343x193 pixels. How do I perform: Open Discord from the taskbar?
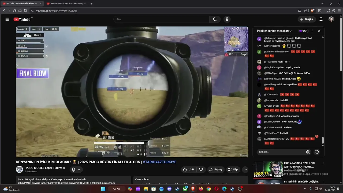(169, 189)
